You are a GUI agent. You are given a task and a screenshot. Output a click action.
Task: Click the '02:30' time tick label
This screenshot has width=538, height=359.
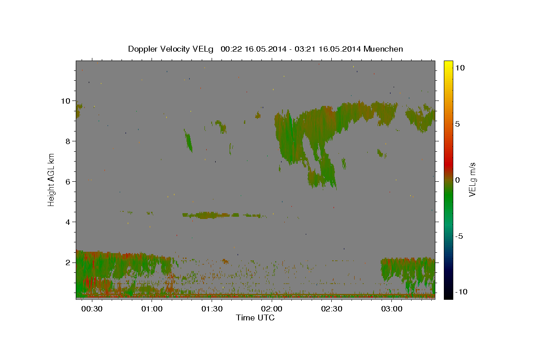point(331,309)
